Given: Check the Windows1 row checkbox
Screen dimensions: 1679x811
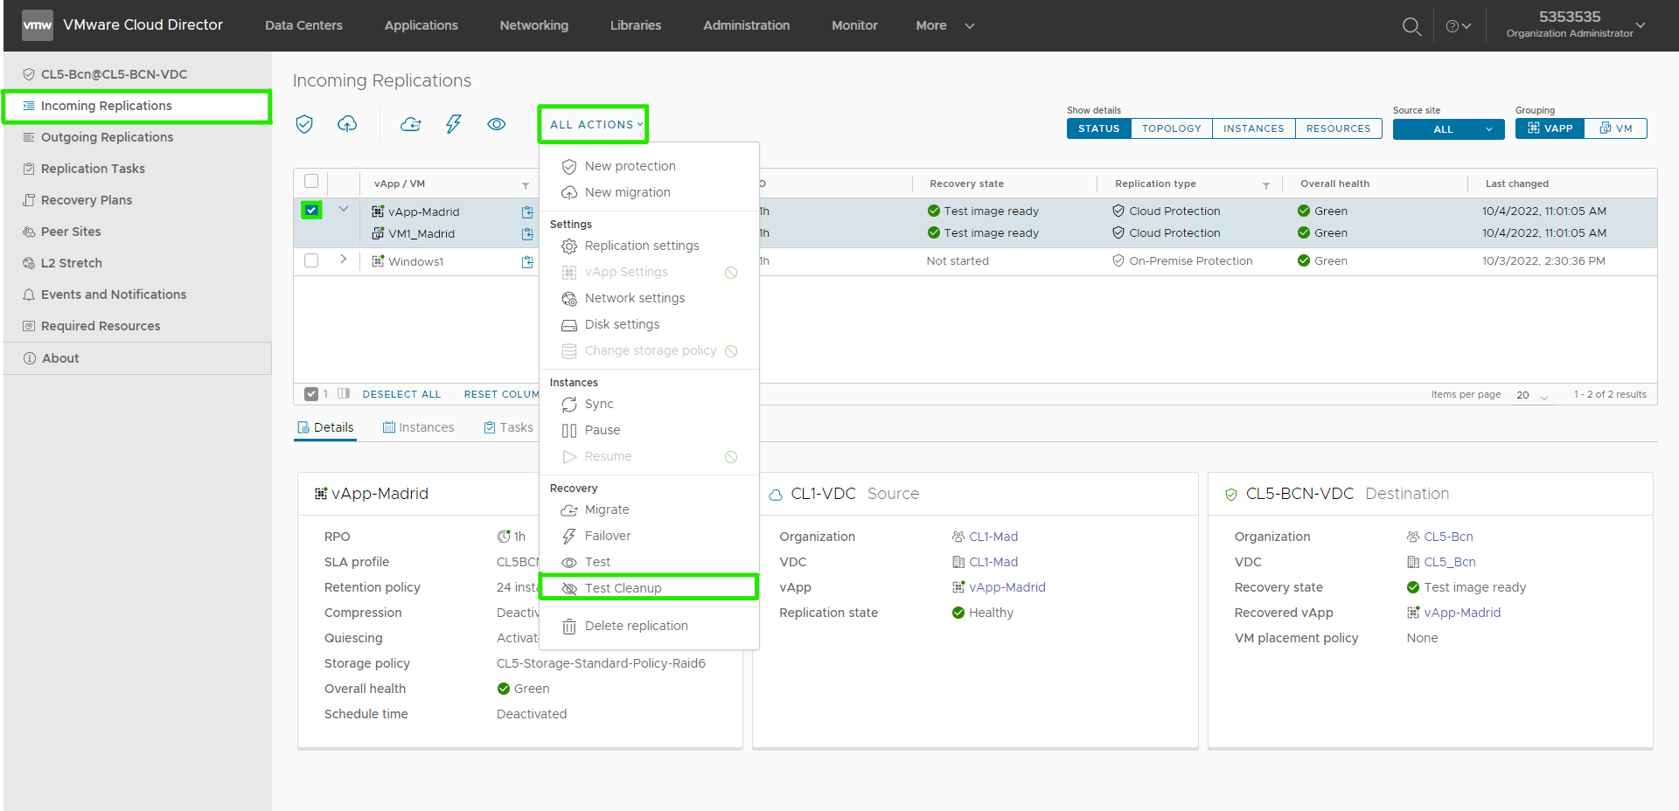Looking at the screenshot, I should [311, 260].
